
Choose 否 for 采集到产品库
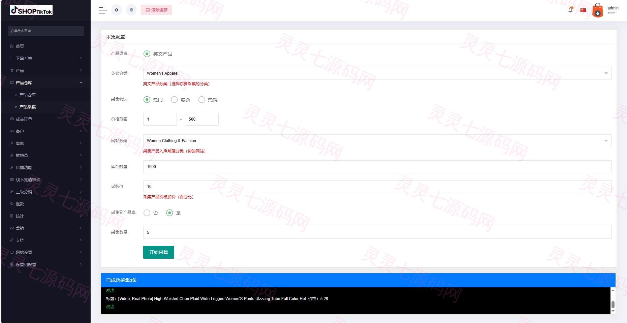click(x=147, y=213)
